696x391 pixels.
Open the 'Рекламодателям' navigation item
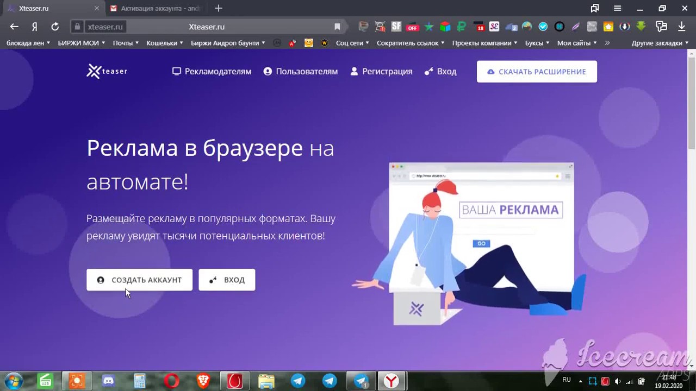pos(212,71)
